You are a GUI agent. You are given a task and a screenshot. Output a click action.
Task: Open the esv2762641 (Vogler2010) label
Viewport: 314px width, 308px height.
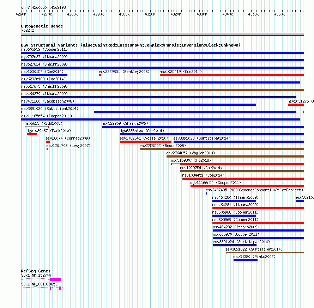click(144, 138)
